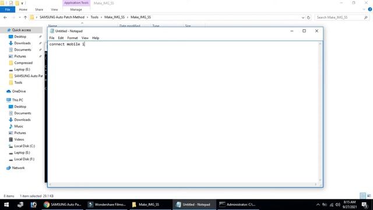Open Laptop (E:) under Quick access
Viewport: 373px width, 210px height.
22,69
